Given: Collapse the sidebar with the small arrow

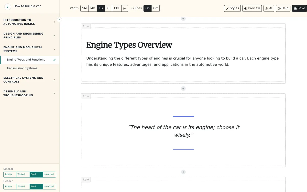Looking at the screenshot, I should point(59,19).
